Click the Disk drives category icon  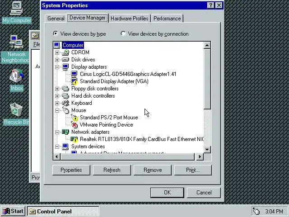[65, 60]
